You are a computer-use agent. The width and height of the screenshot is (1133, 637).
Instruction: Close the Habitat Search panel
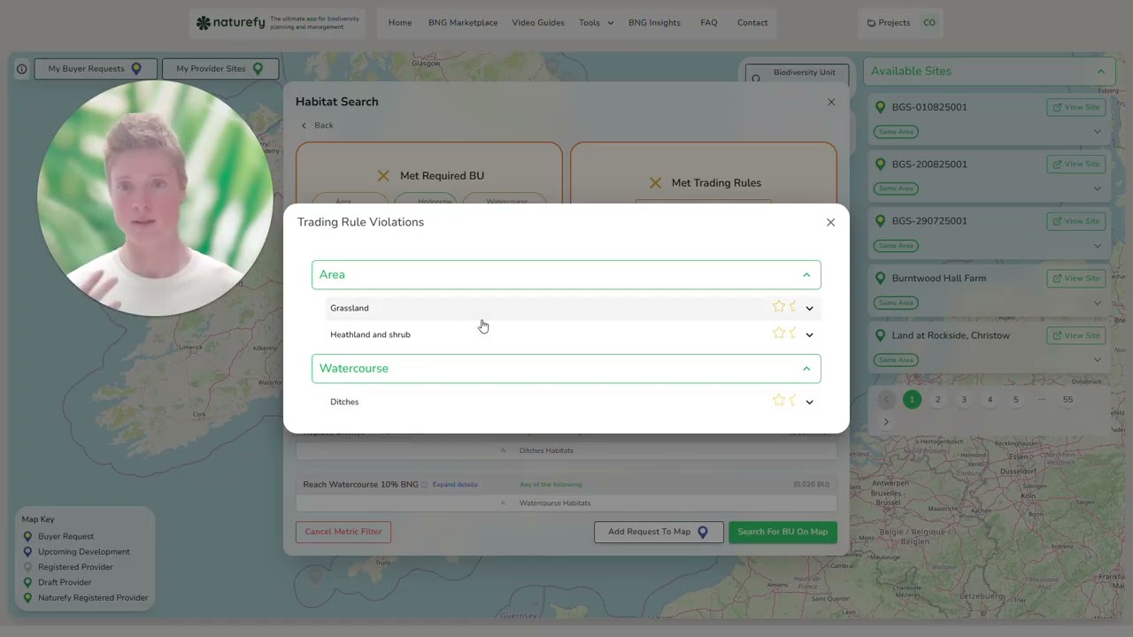(x=831, y=102)
